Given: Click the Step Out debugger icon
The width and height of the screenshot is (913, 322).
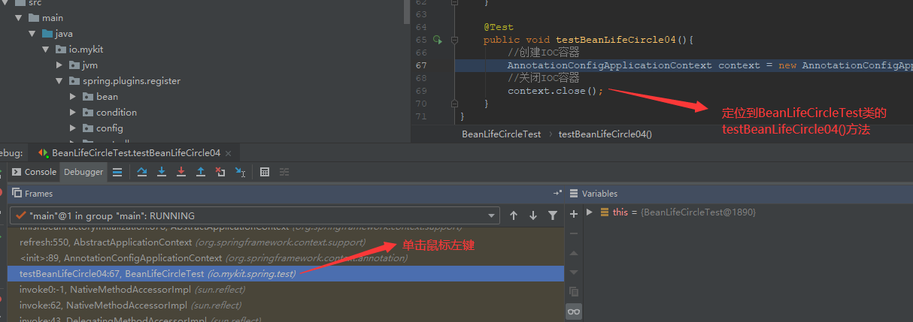Looking at the screenshot, I should tap(201, 172).
